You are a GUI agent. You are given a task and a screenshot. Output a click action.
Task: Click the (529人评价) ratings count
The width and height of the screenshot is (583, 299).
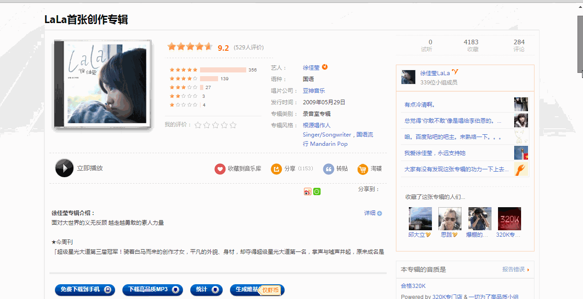coord(249,48)
